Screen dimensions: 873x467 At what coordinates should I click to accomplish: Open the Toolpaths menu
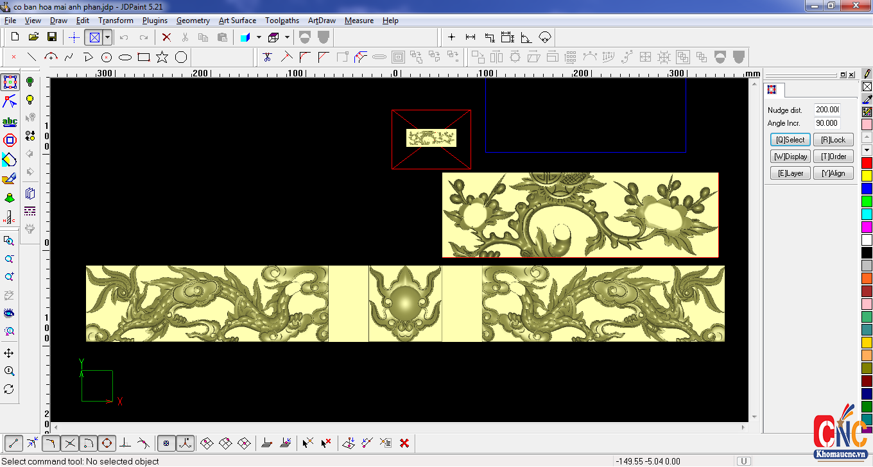282,21
